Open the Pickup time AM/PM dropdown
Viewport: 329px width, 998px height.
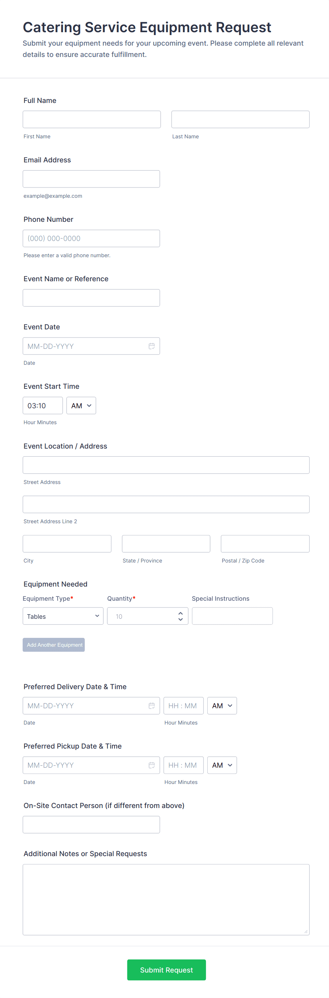click(222, 765)
